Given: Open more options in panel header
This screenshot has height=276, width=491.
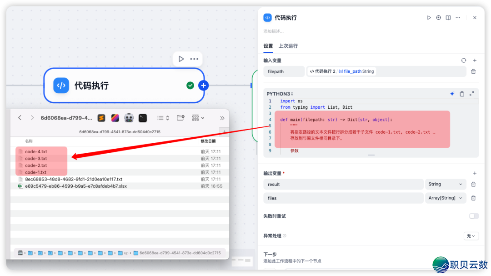Looking at the screenshot, I should click(458, 18).
